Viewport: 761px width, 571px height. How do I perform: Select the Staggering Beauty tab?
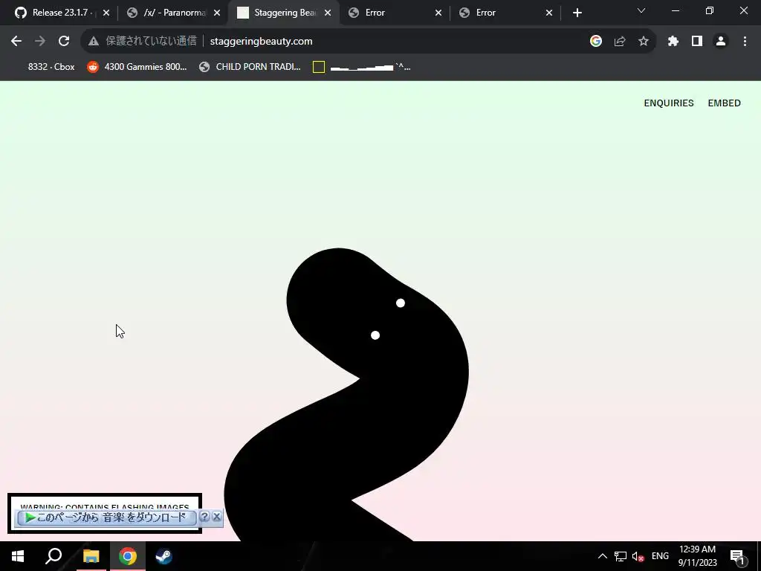pyautogui.click(x=283, y=13)
